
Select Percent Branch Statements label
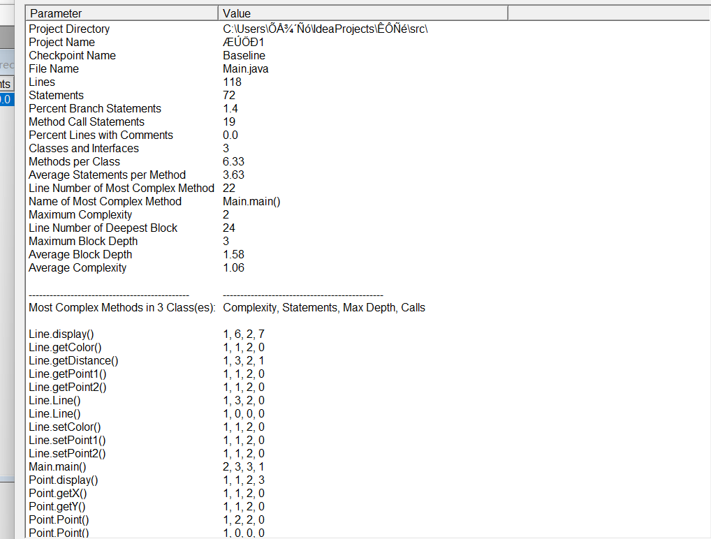(x=95, y=108)
